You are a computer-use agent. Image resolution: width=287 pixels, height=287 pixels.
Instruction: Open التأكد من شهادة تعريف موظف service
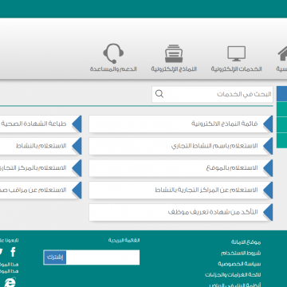coord(181,212)
